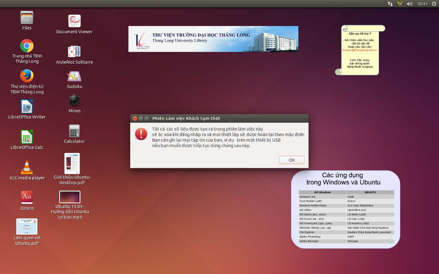Viewport: 439px width, 274px height.
Task: Open Calculator desktop icon
Action: (75, 131)
